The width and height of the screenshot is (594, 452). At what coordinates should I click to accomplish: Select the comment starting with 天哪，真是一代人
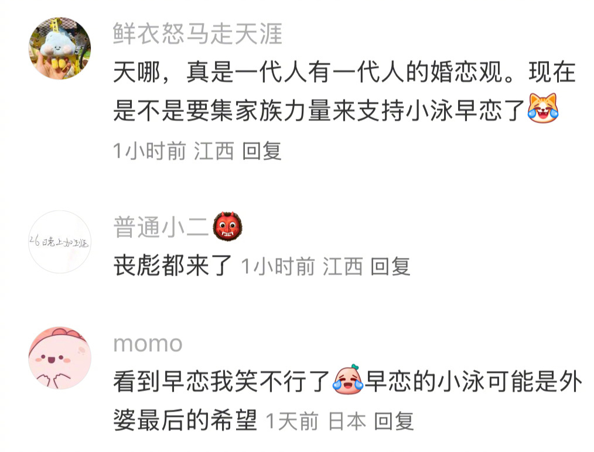pos(344,91)
